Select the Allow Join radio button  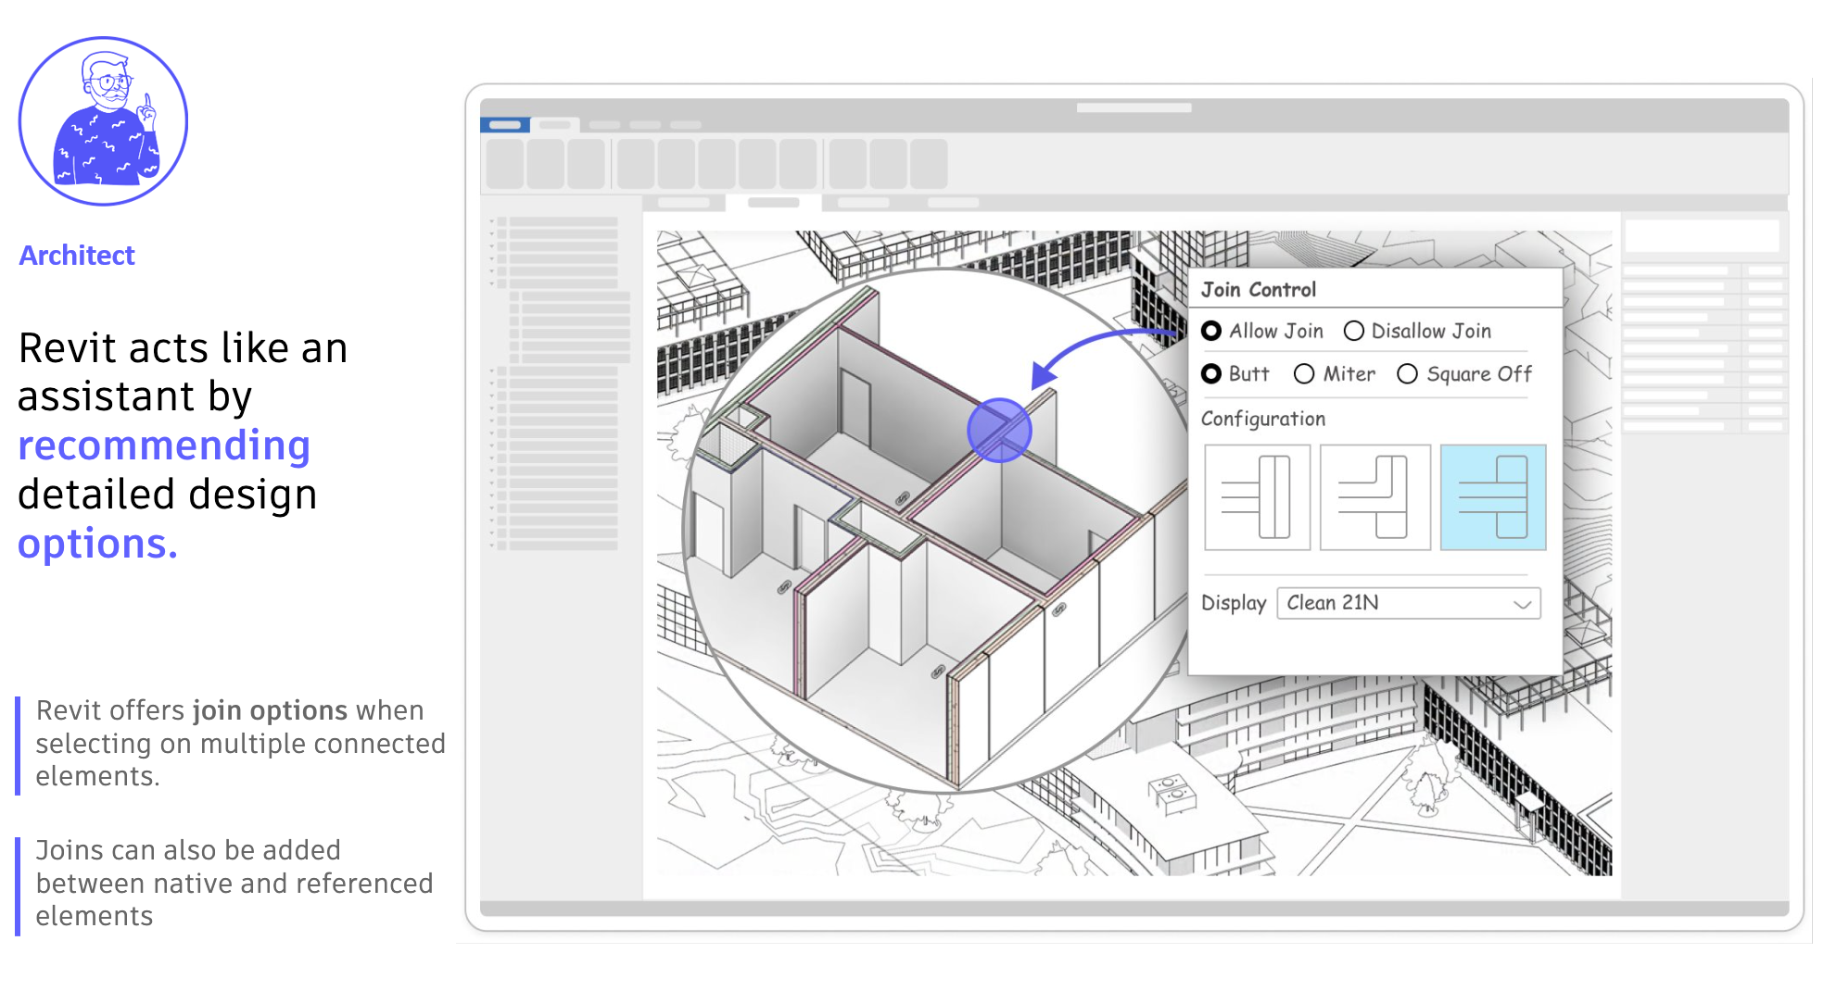[1211, 331]
